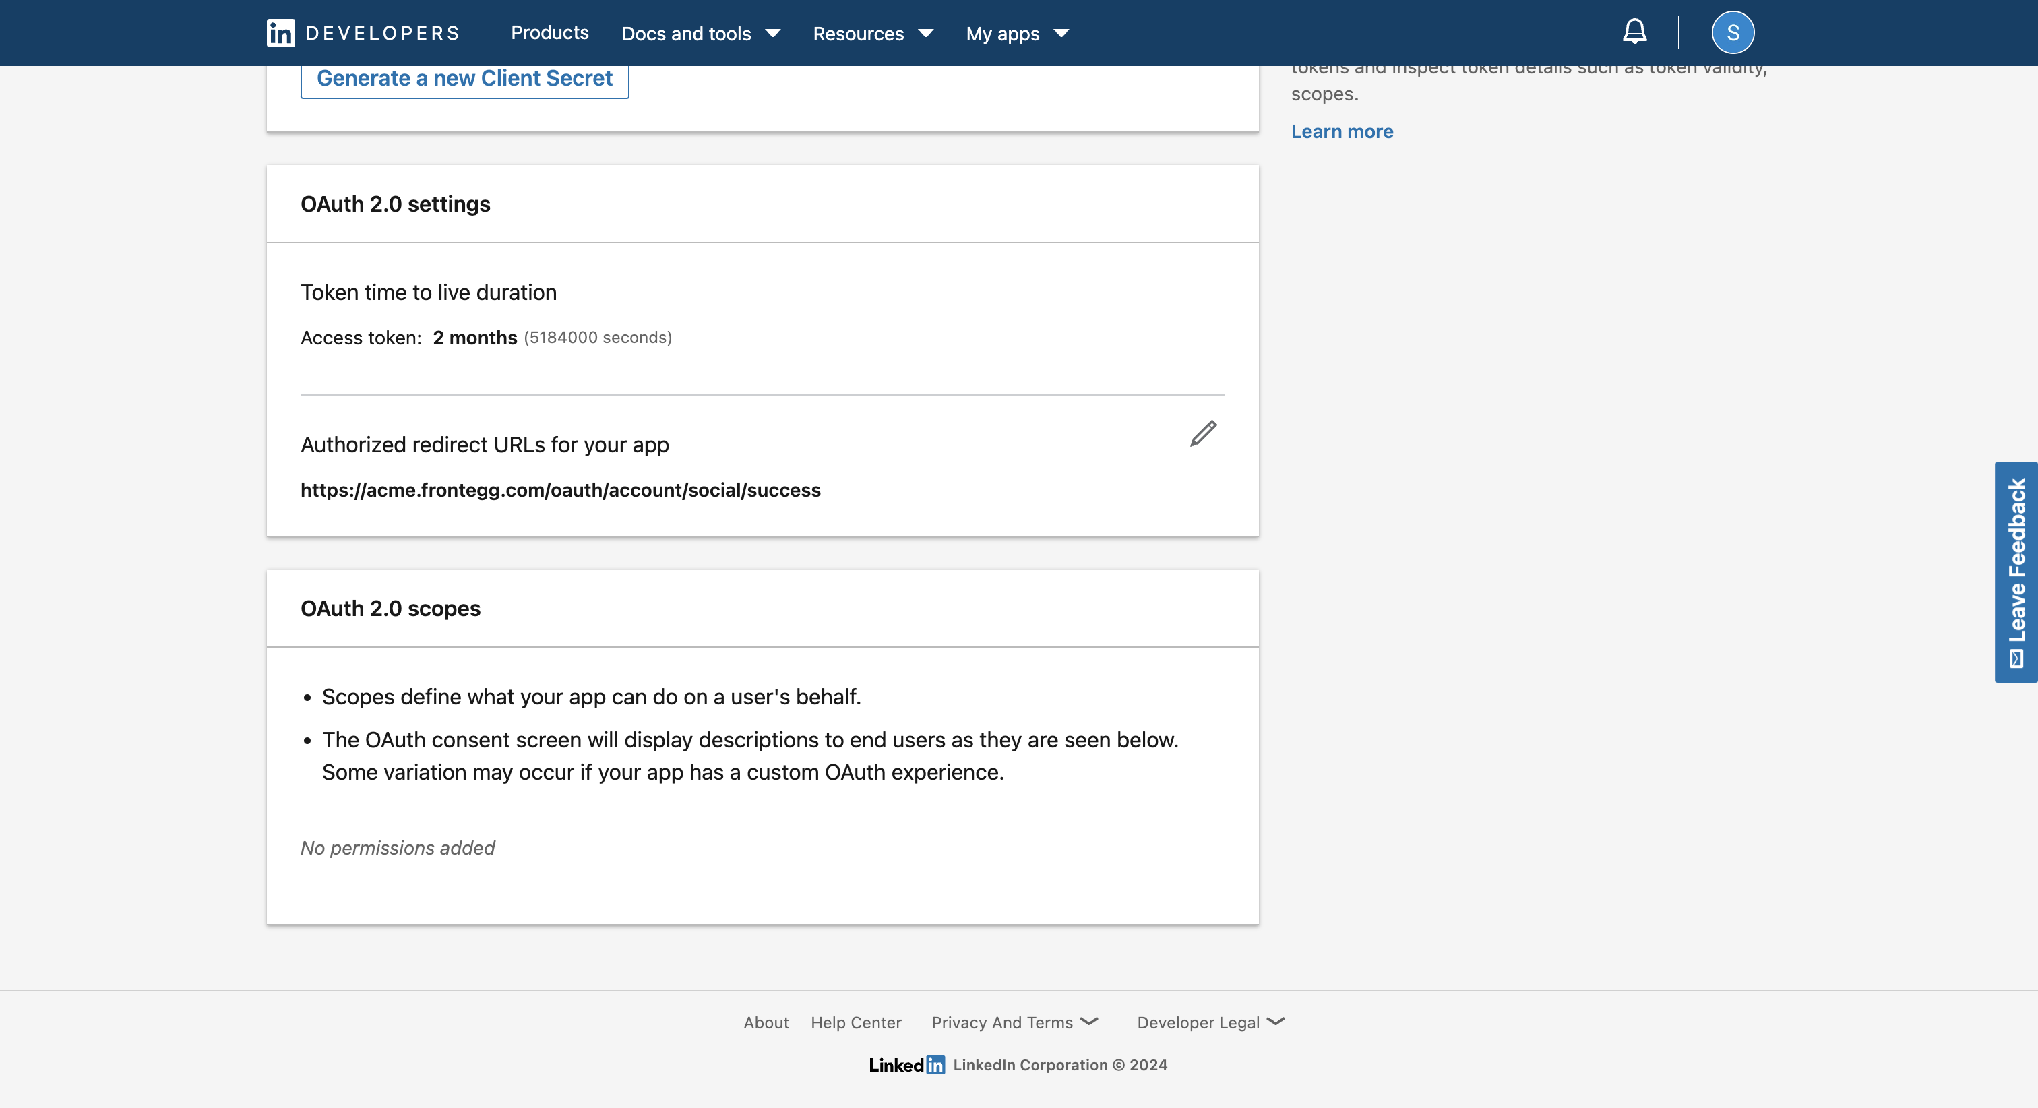Click the LinkedIn Developers logo
Image resolution: width=2038 pixels, height=1108 pixels.
coord(363,33)
